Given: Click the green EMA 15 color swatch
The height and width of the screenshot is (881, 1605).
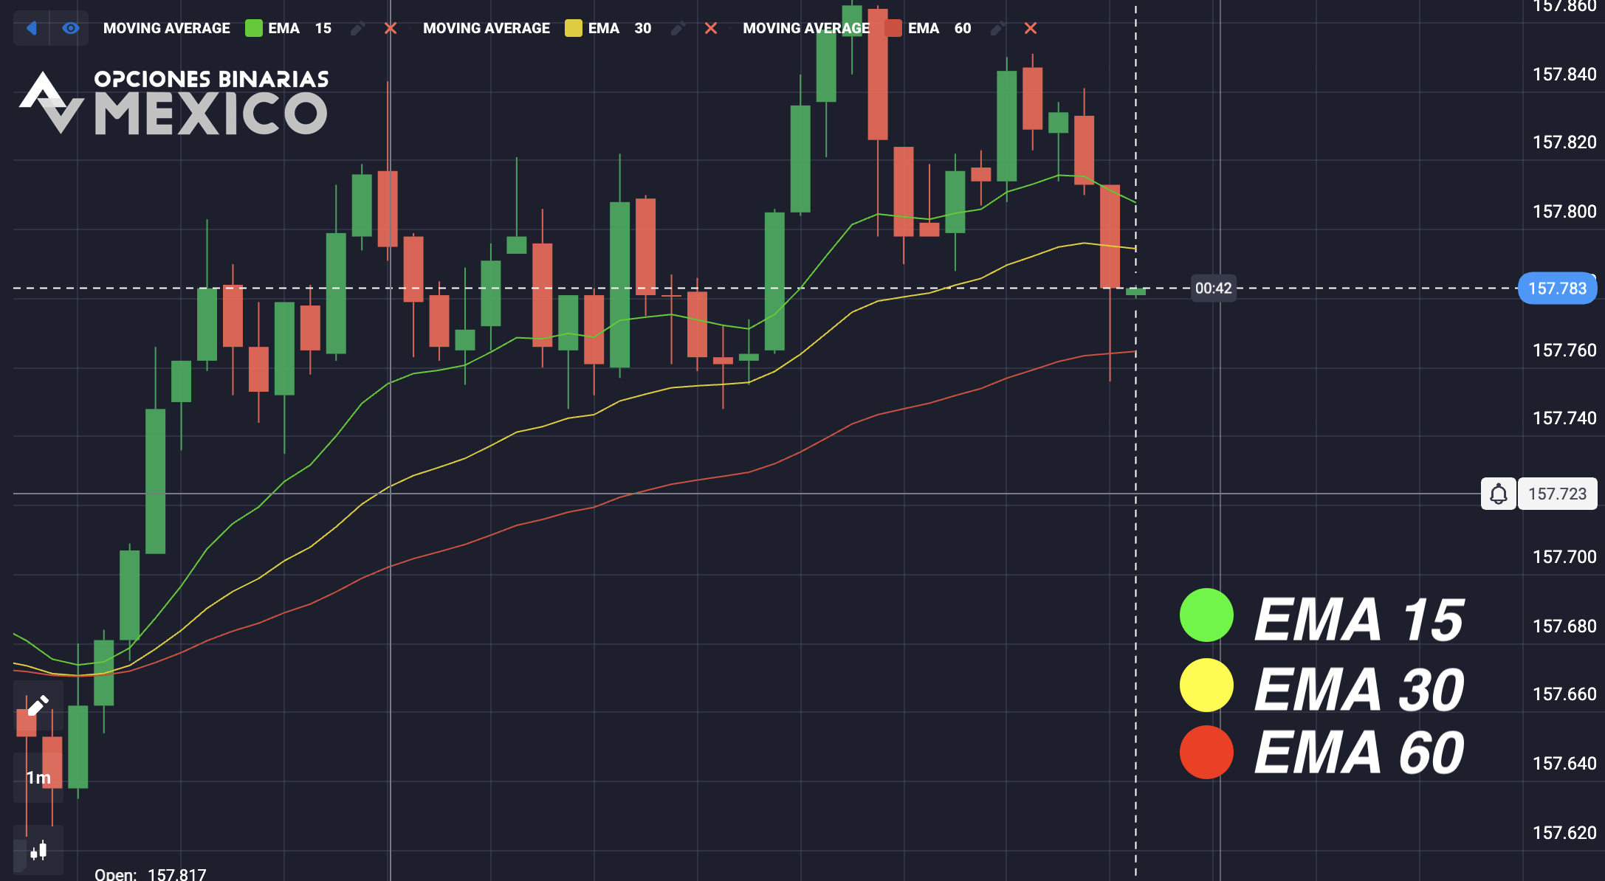Looking at the screenshot, I should pos(253,28).
